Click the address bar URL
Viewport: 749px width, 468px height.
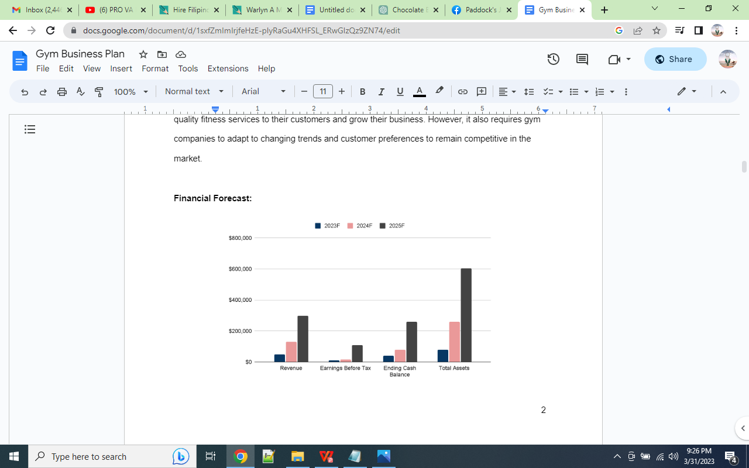[x=242, y=30]
